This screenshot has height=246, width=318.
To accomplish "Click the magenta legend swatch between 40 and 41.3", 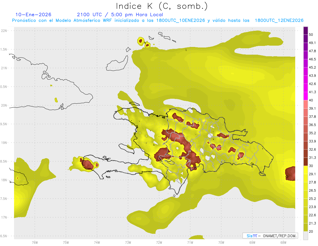I will tap(306, 96).
